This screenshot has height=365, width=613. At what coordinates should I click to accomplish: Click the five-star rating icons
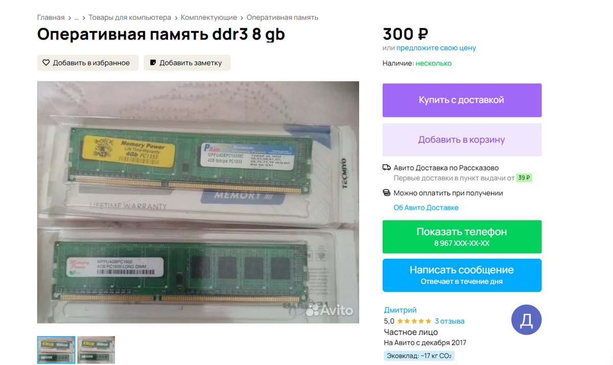(414, 321)
